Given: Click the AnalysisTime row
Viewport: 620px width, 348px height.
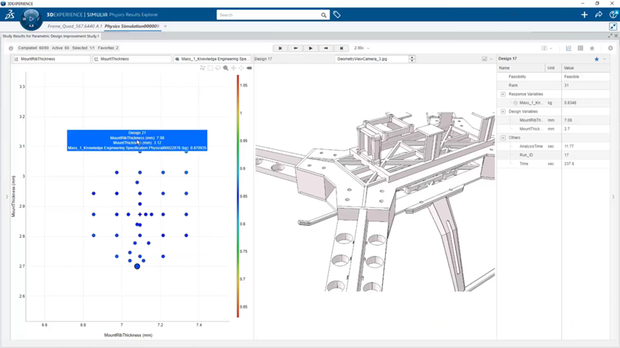Looking at the screenshot, I should click(x=553, y=146).
